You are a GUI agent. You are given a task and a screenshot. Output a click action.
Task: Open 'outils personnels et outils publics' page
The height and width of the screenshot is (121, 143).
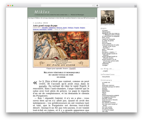click(110, 46)
